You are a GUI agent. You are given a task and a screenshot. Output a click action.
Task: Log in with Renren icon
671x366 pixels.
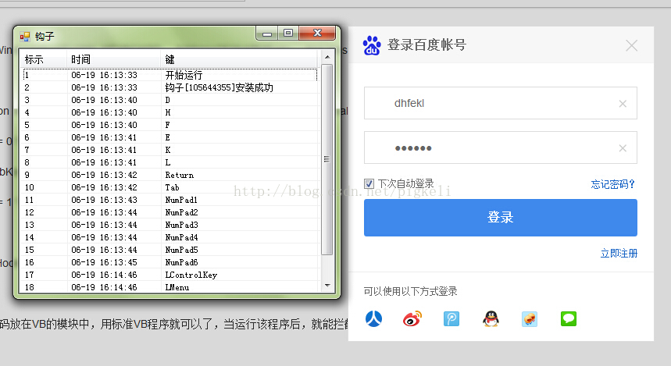[x=373, y=318]
